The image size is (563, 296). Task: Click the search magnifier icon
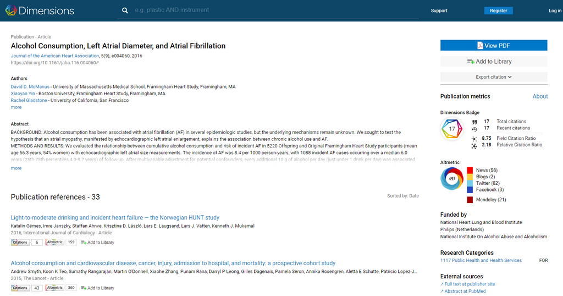coord(125,10)
